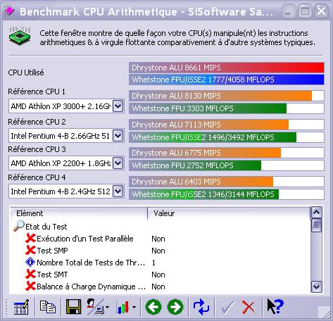Click the scrollbar down arrow in list
The image size is (333, 321).
(316, 287)
